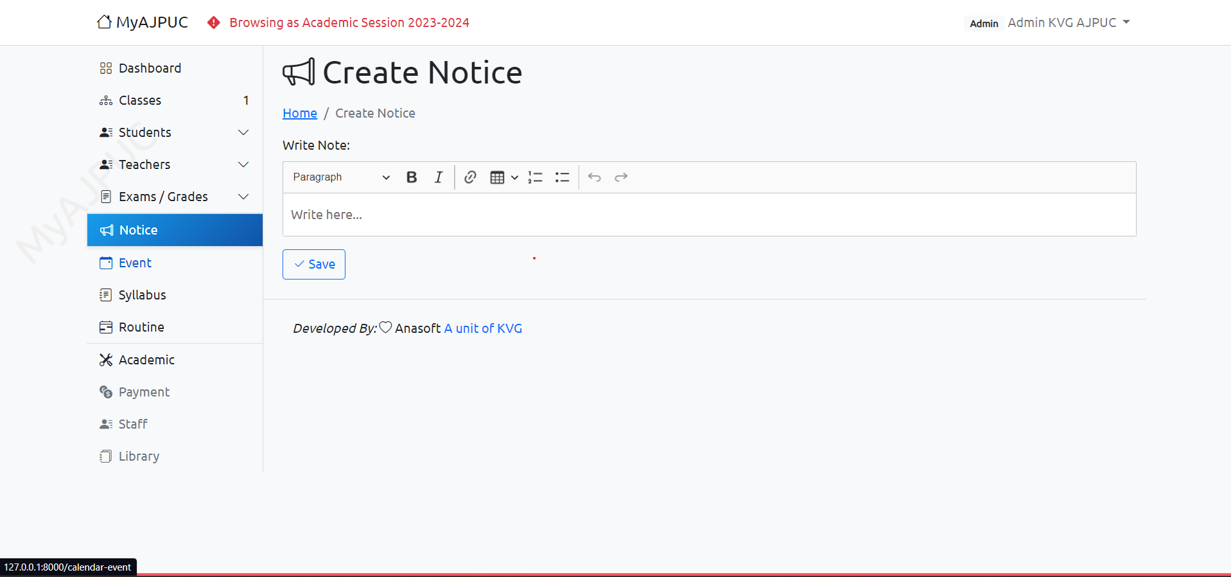Click the Syllabus list icon
Viewport: 1231px width, 577px height.
click(x=106, y=295)
